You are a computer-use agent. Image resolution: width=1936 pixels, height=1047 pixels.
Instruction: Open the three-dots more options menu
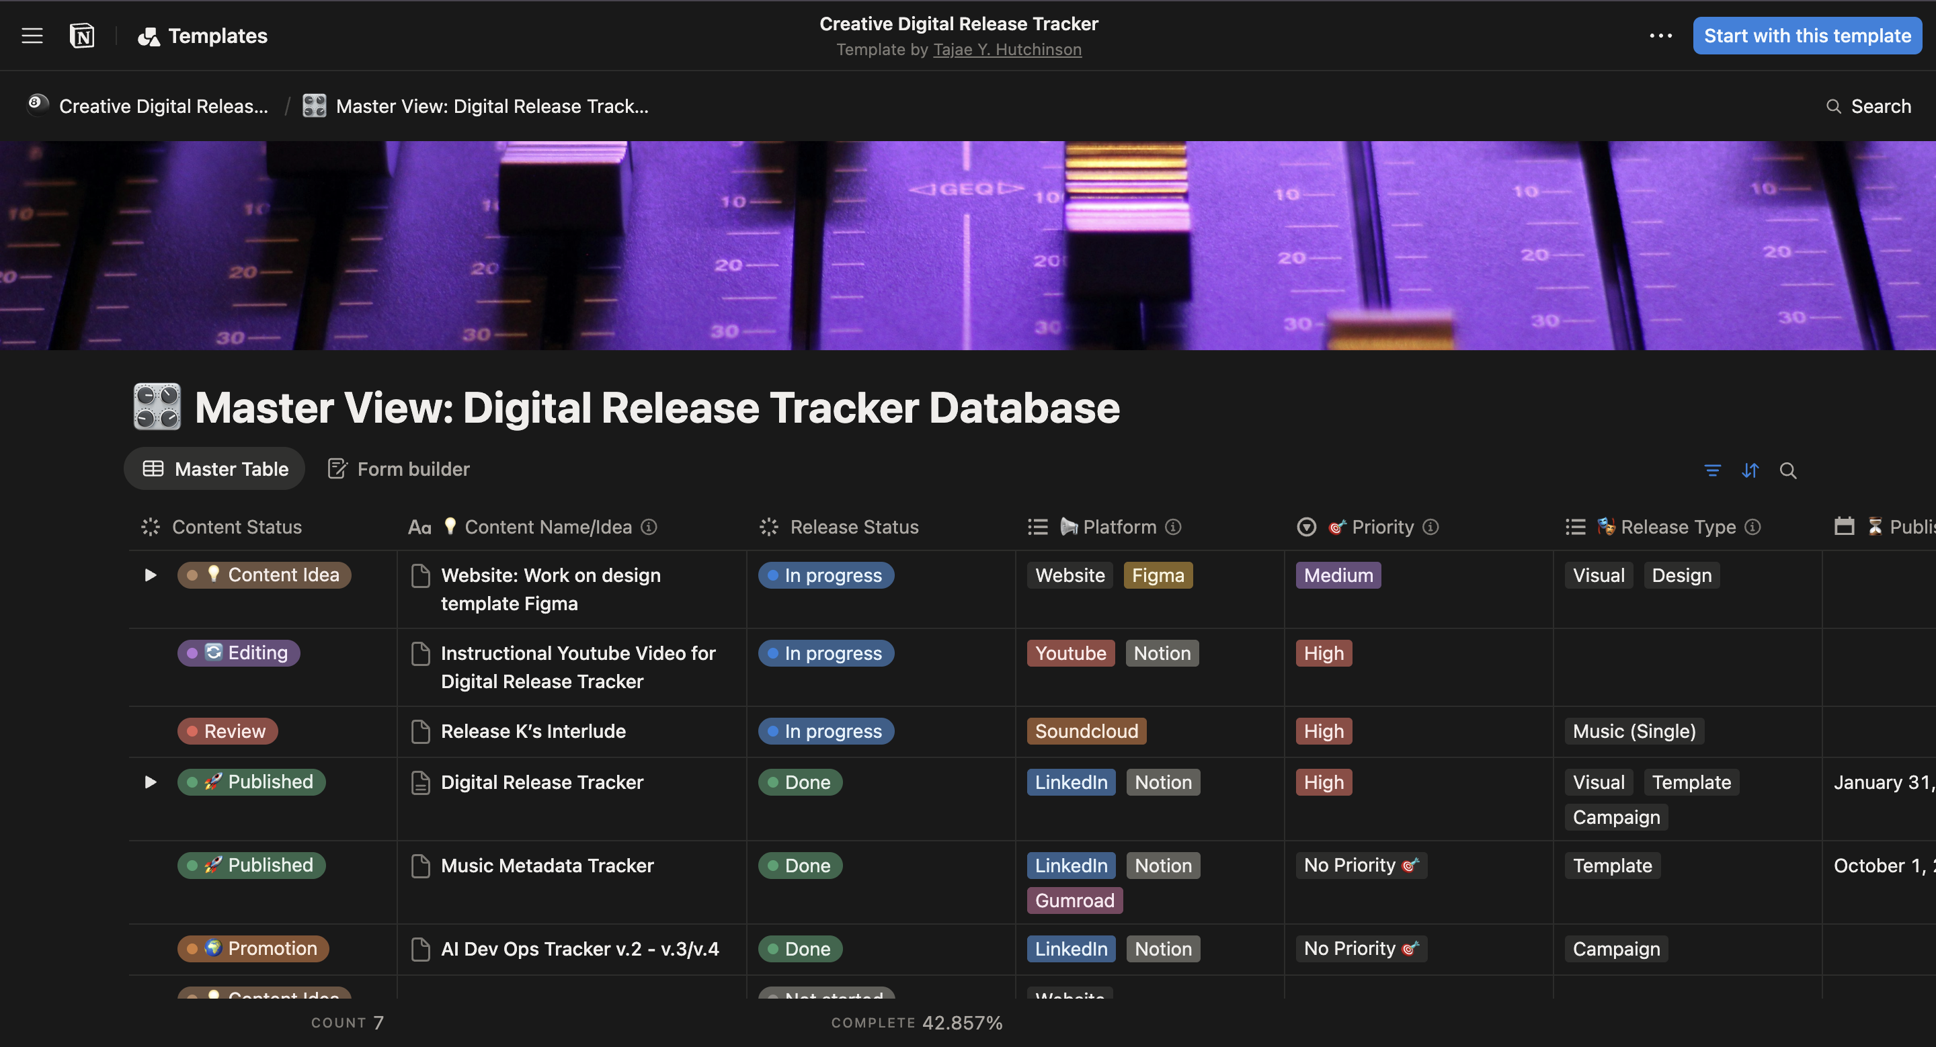(1660, 36)
